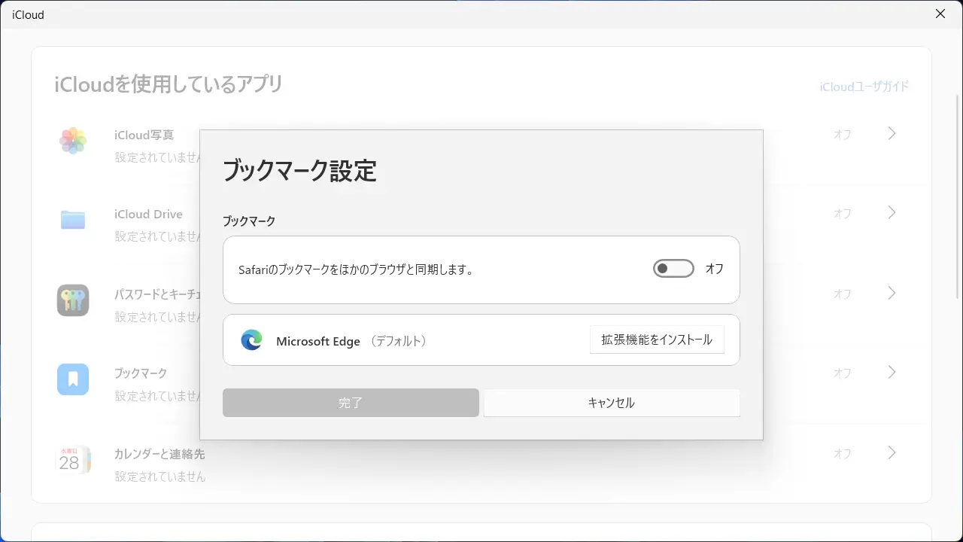Click the iCloud Photos flower icon
This screenshot has width=963, height=542.
73,141
